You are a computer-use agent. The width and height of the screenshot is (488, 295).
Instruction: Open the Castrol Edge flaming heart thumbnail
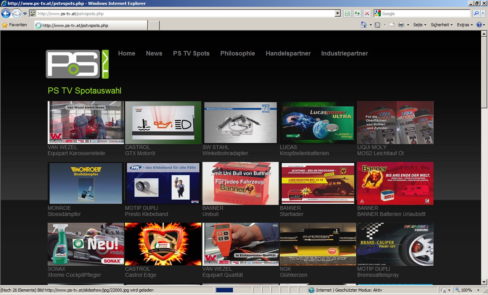163,244
